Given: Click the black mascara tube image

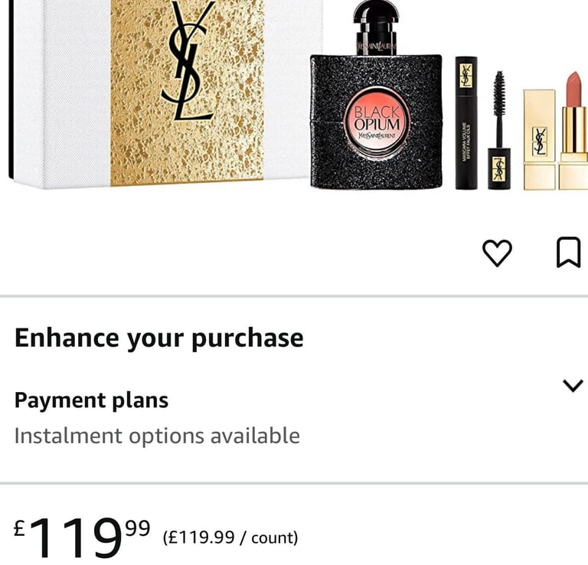Looking at the screenshot, I should point(466,122).
